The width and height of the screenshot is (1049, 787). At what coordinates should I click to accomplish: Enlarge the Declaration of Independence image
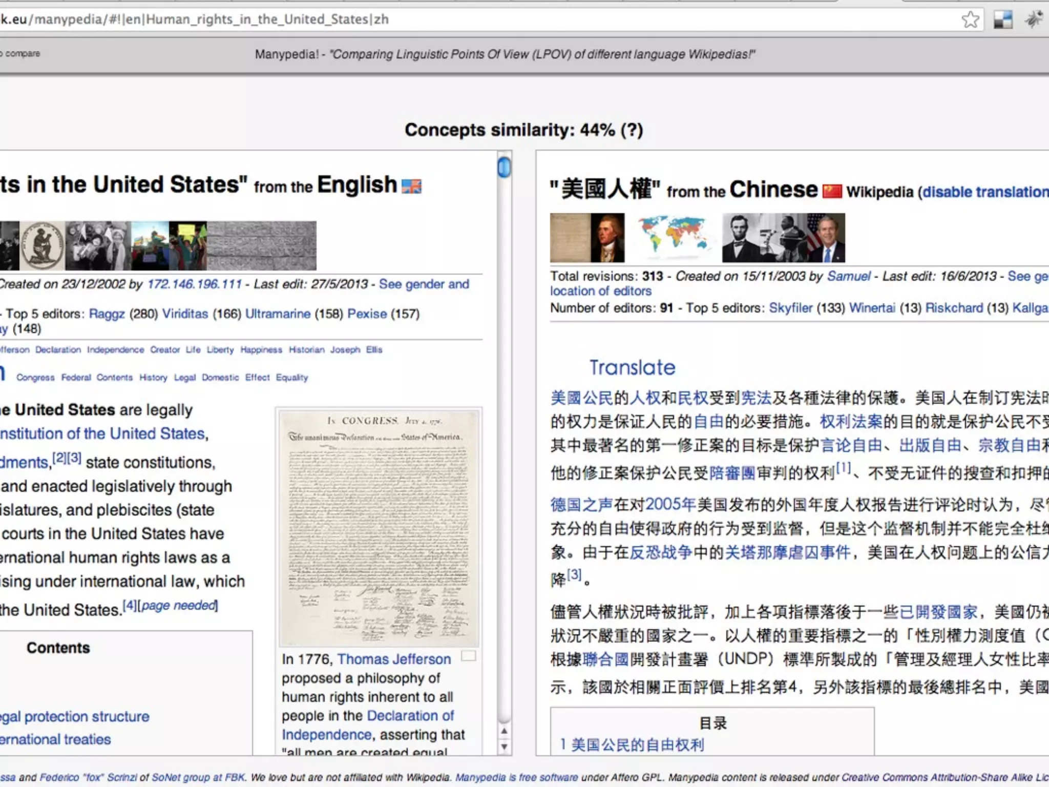point(469,656)
